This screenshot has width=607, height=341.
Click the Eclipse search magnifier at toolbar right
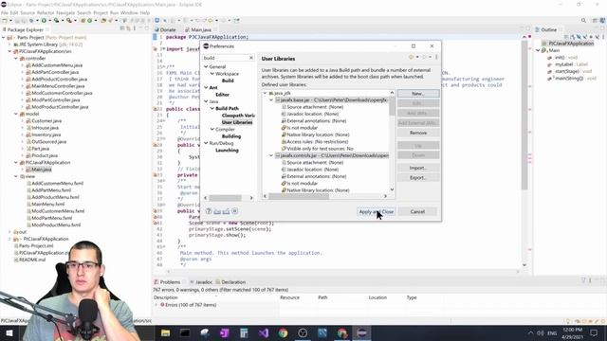pyautogui.click(x=583, y=21)
